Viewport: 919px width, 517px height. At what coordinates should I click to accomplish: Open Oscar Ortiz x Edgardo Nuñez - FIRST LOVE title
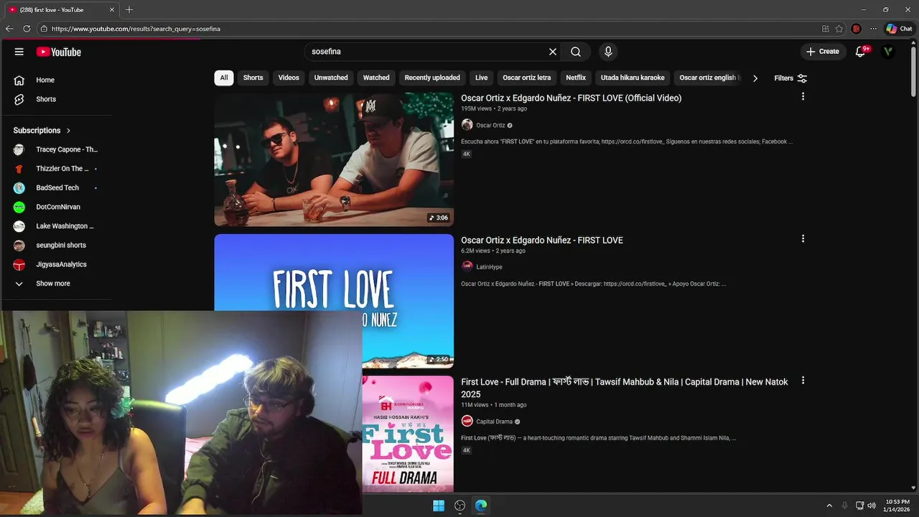click(541, 241)
